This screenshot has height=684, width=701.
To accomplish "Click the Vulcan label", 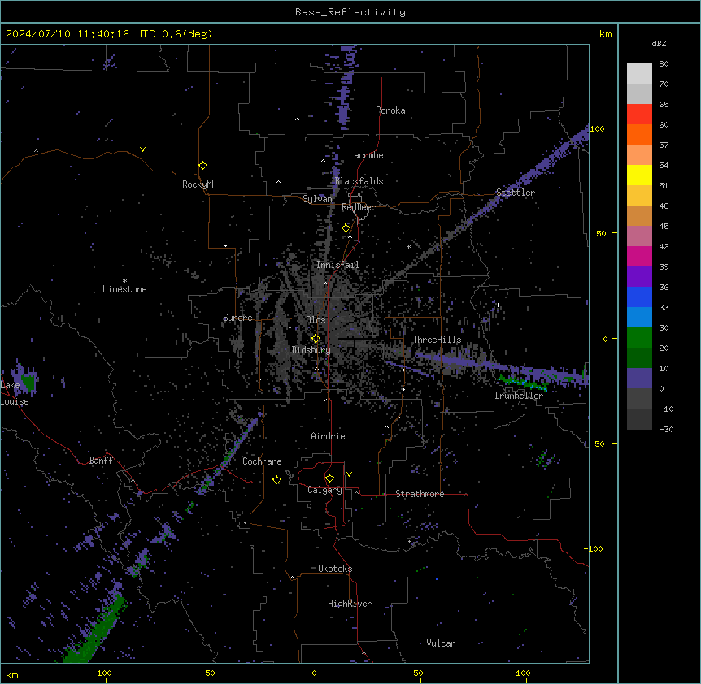I will coord(442,643).
